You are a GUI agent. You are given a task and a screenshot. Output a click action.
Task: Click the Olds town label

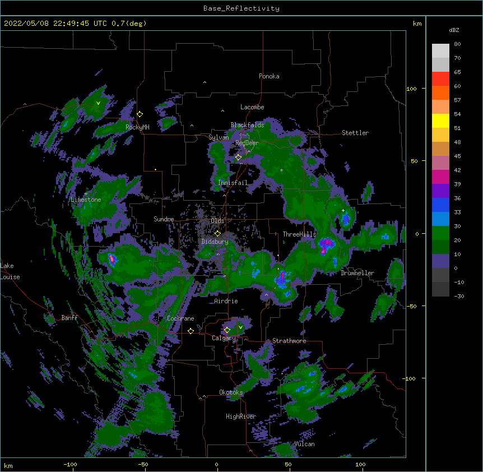[217, 221]
